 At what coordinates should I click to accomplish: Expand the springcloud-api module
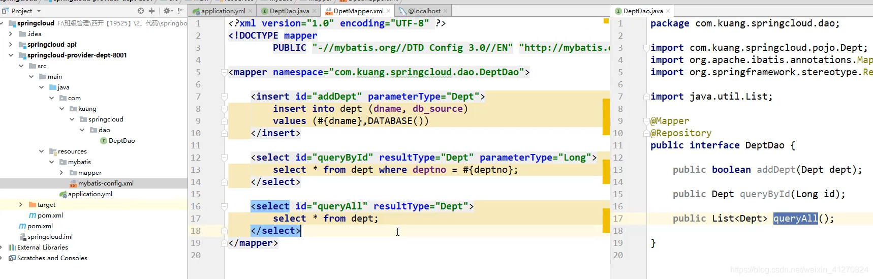pyautogui.click(x=11, y=45)
